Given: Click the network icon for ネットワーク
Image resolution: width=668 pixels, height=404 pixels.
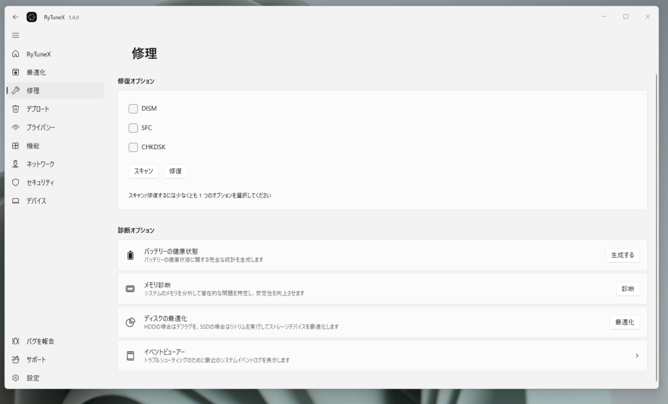Looking at the screenshot, I should point(16,164).
